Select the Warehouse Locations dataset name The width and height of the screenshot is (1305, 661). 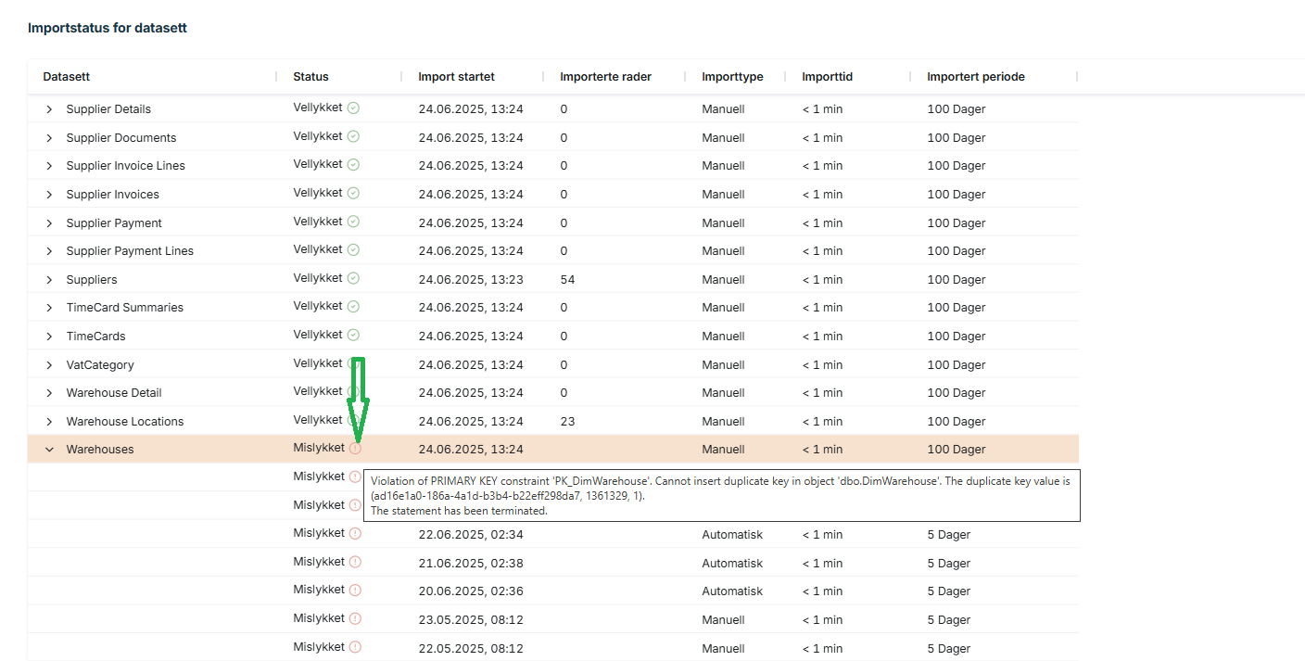coord(125,422)
